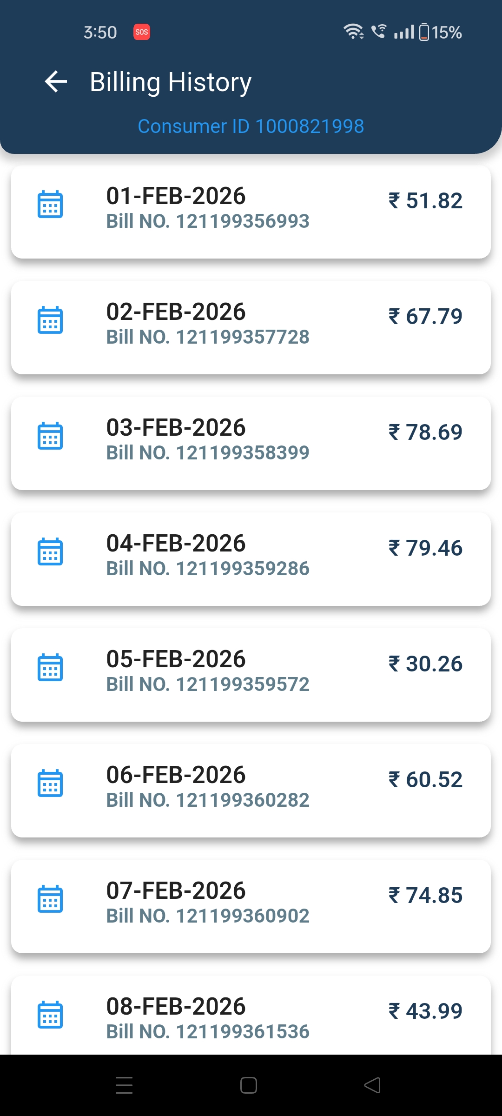The height and width of the screenshot is (1116, 502).
Task: Open the Android recent apps menu
Action: (x=124, y=1085)
